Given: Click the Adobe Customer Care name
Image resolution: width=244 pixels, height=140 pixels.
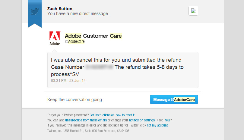Looking at the screenshot, I should (x=93, y=36).
